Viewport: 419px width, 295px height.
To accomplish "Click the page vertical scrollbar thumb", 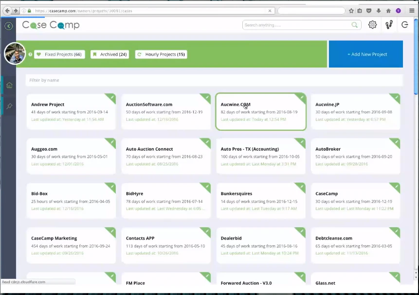I will pyautogui.click(x=416, y=56).
